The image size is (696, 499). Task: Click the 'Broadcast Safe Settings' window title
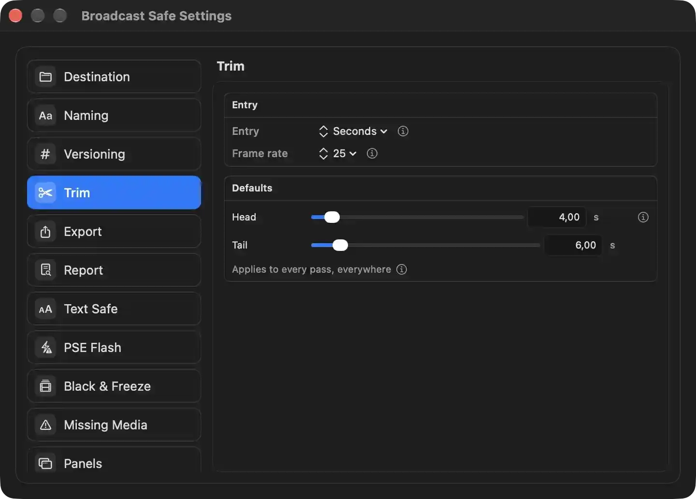tap(157, 16)
